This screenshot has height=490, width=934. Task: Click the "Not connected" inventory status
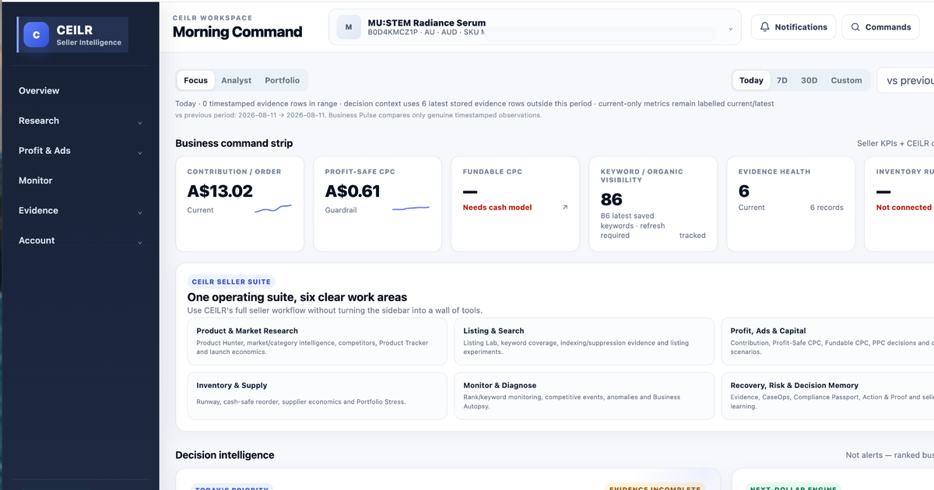pyautogui.click(x=904, y=208)
